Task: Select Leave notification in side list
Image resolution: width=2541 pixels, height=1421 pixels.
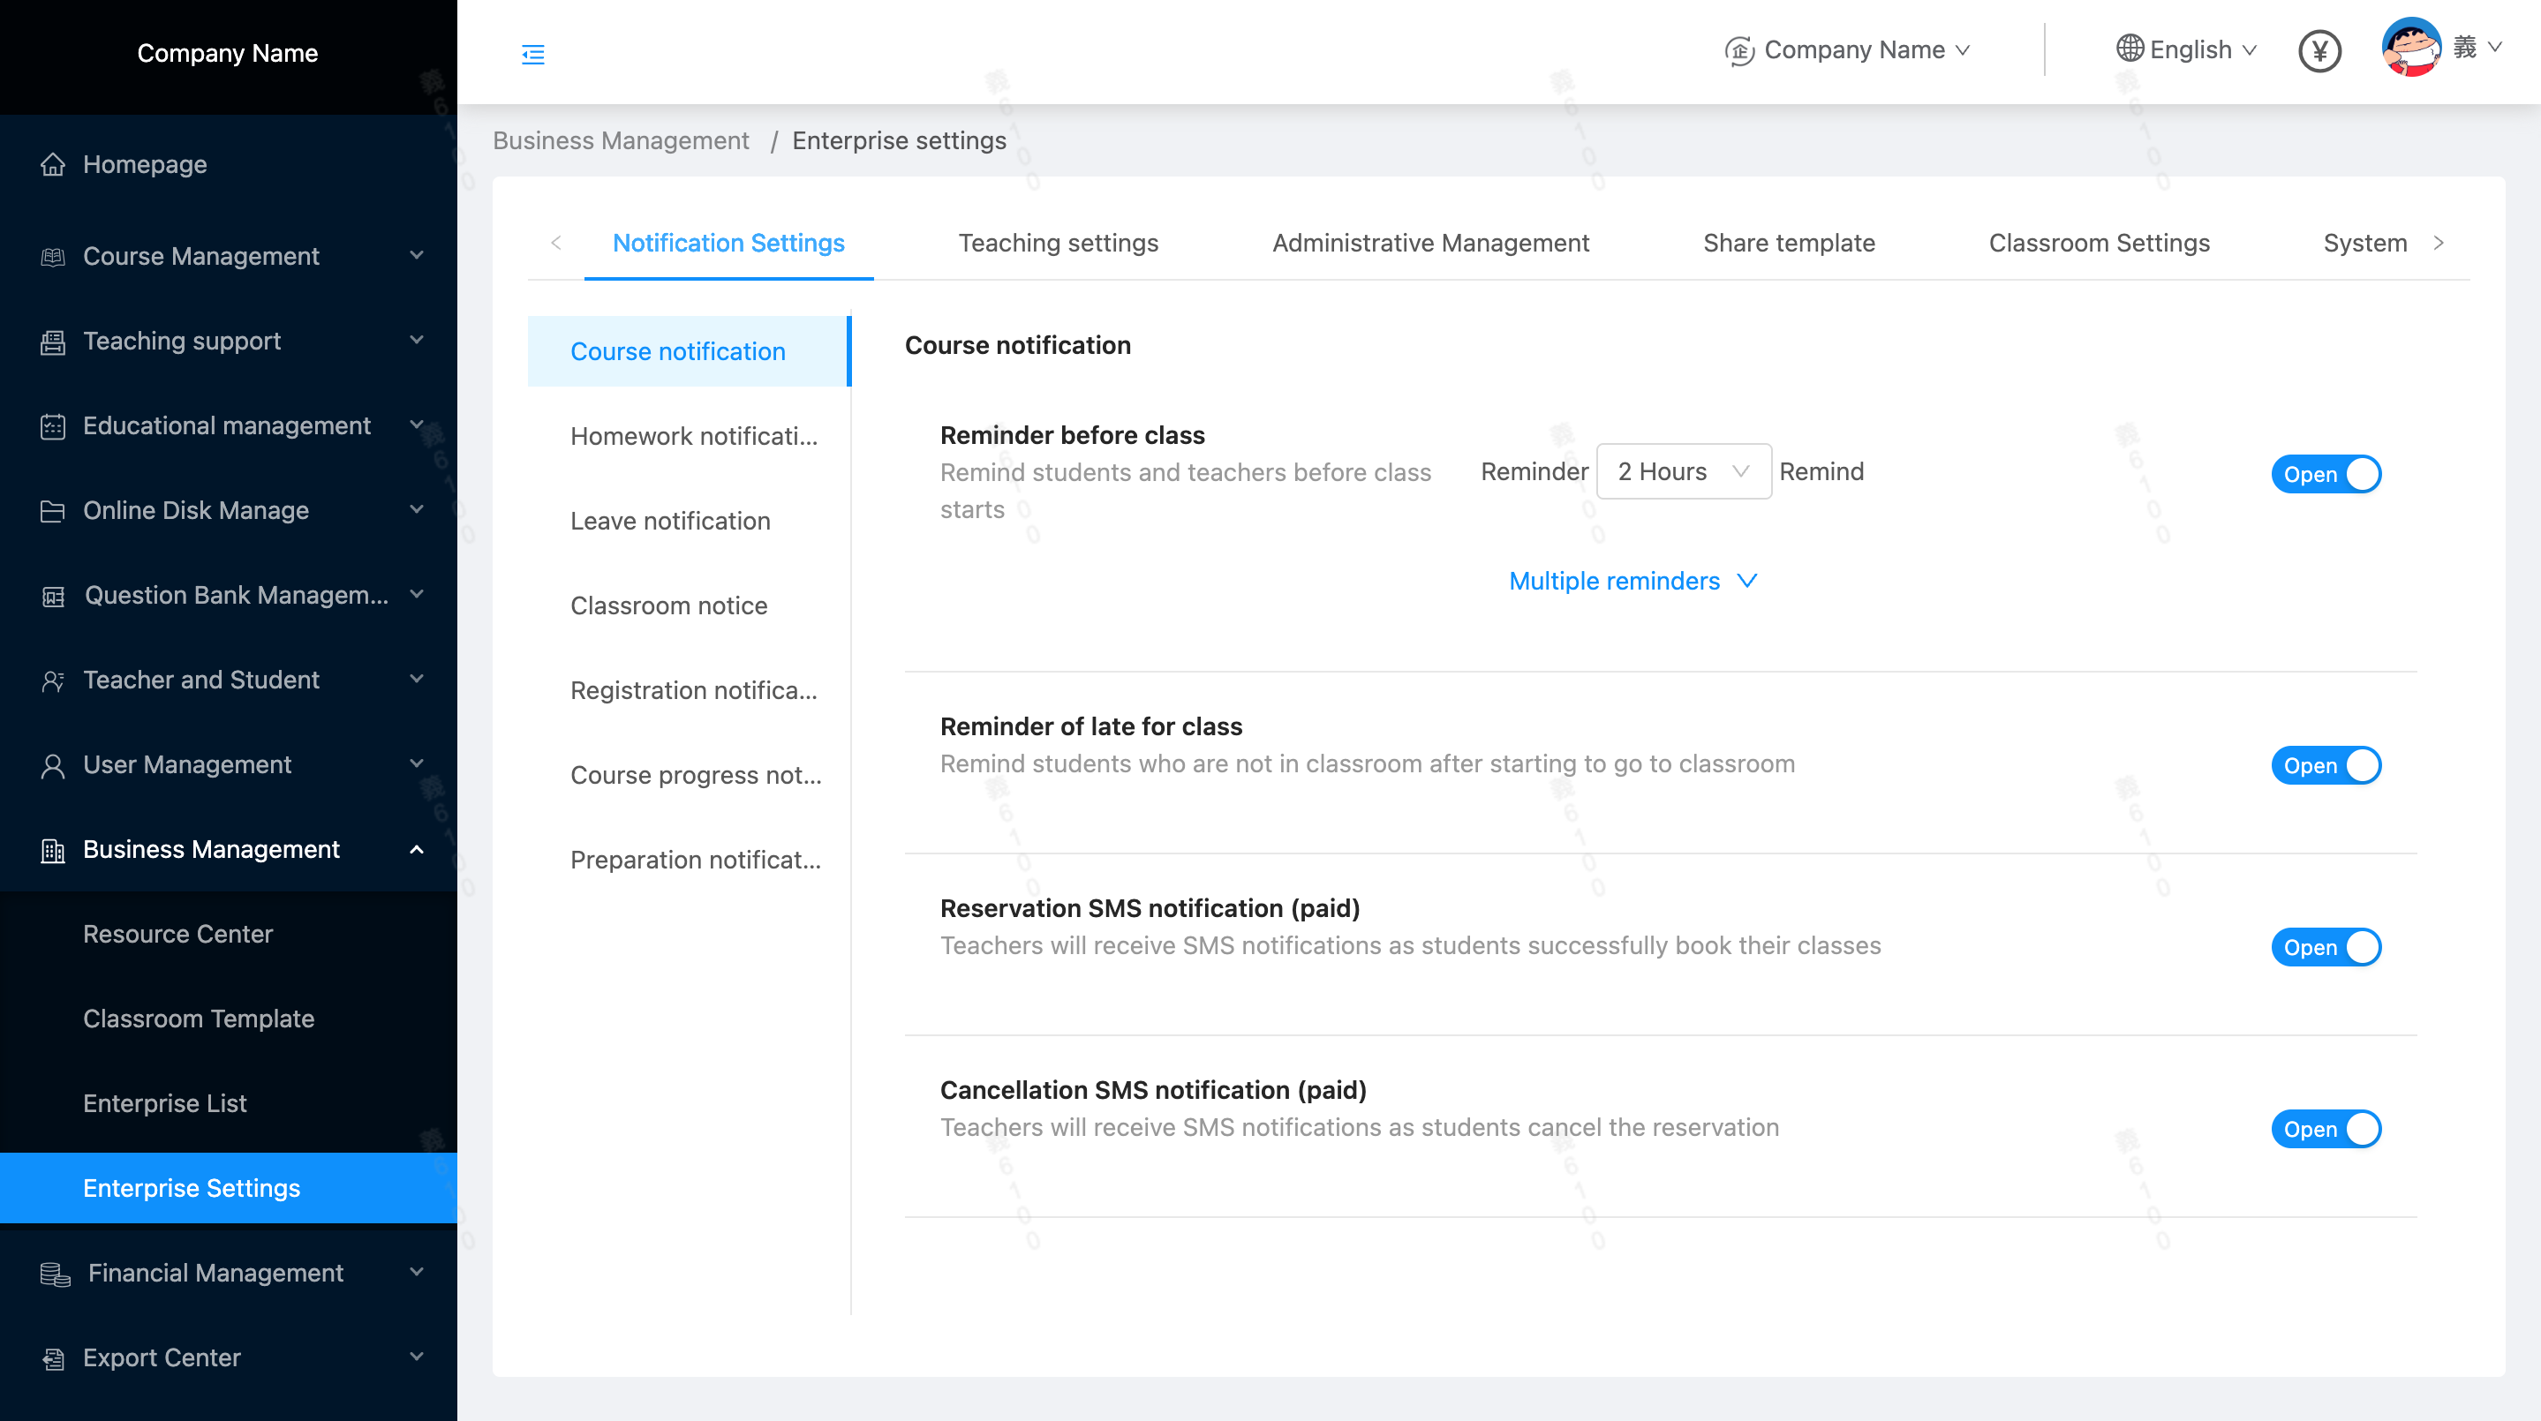Action: (x=670, y=521)
